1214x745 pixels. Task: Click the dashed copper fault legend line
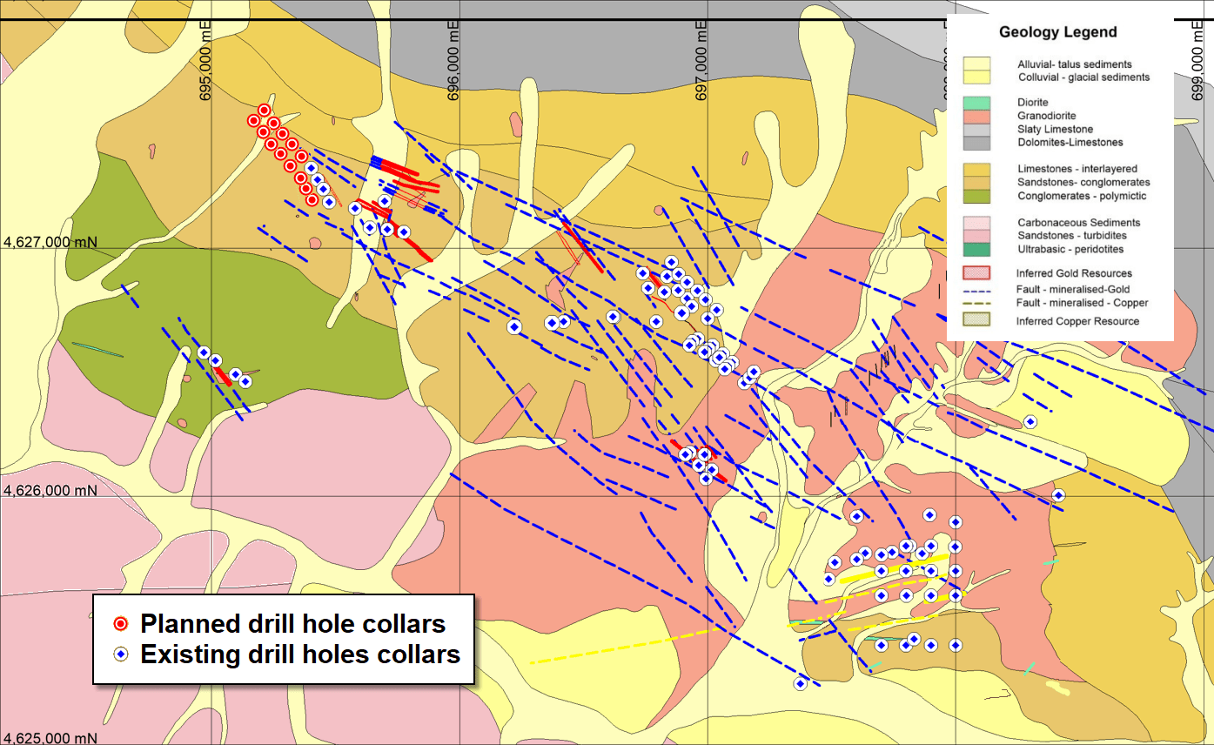[x=976, y=304]
